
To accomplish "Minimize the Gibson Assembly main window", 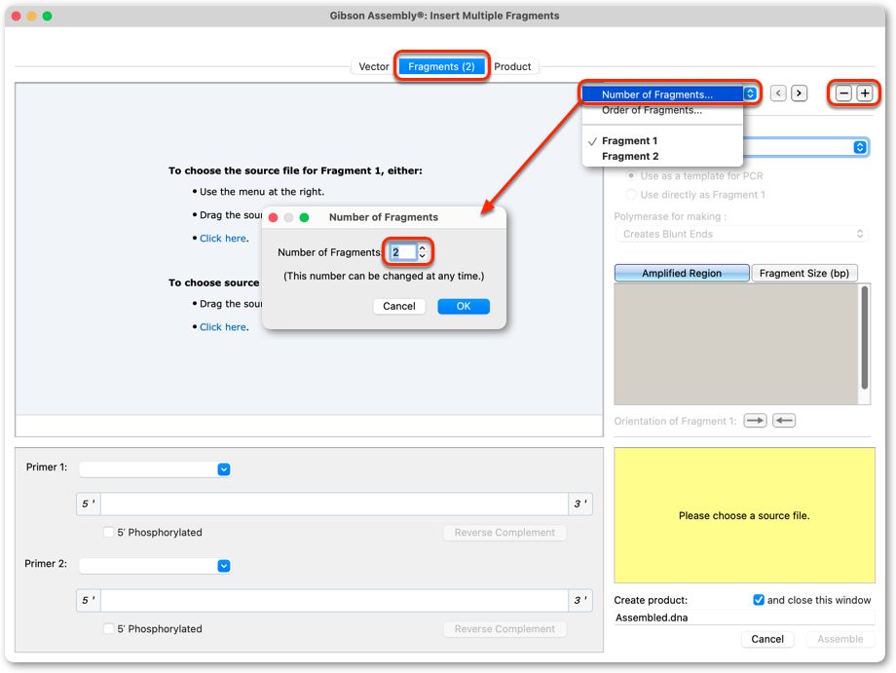I will pyautogui.click(x=31, y=16).
